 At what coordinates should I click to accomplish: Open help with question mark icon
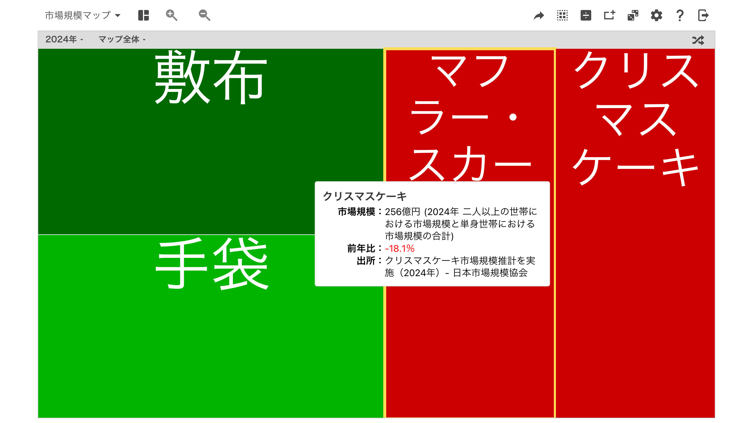click(680, 15)
